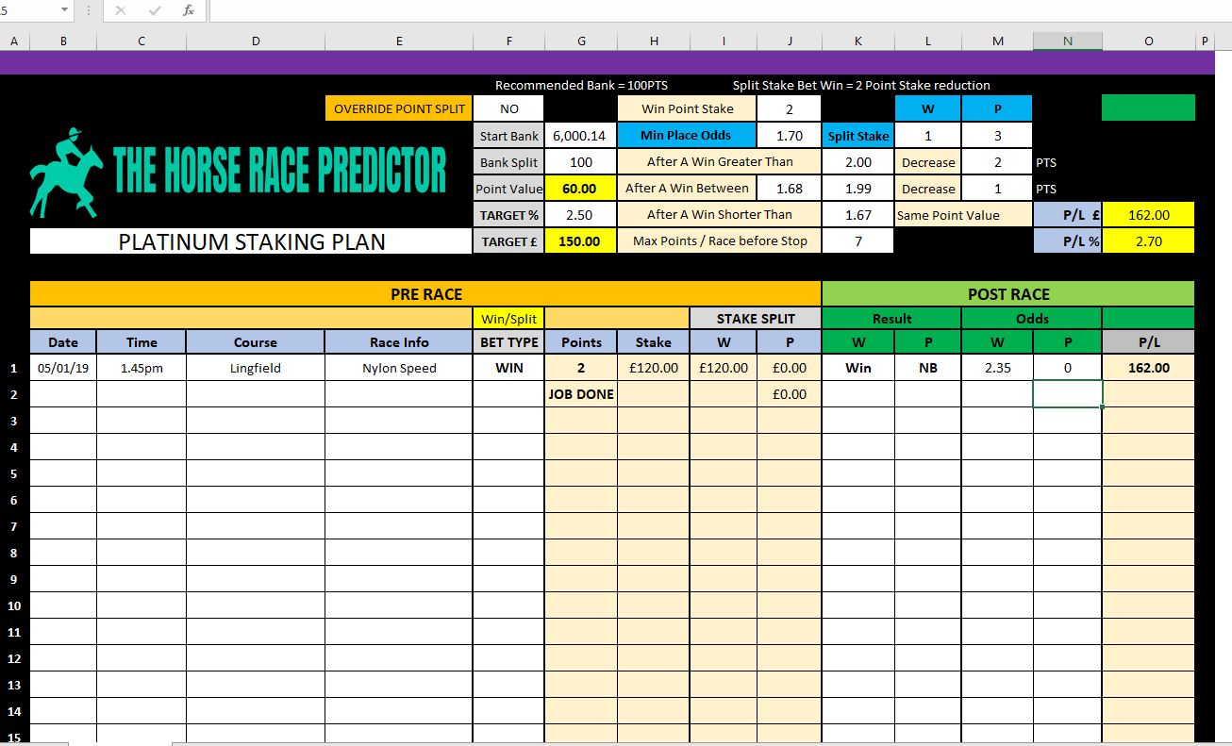This screenshot has width=1232, height=746.
Task: Select column N header
Action: click(x=1067, y=41)
